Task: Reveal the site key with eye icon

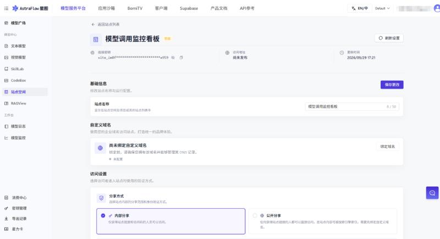Action: (x=173, y=58)
